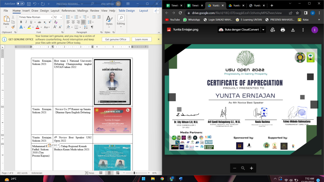Click Add shortcut to Drive icon
This screenshot has width=324, height=182.
coord(273,30)
